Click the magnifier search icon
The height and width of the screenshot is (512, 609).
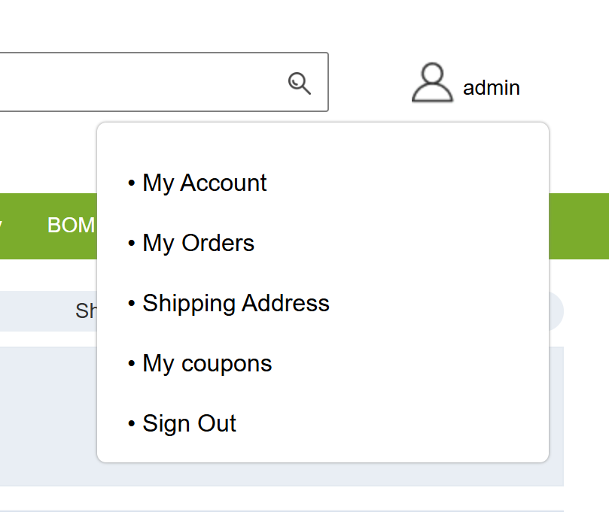tap(300, 83)
